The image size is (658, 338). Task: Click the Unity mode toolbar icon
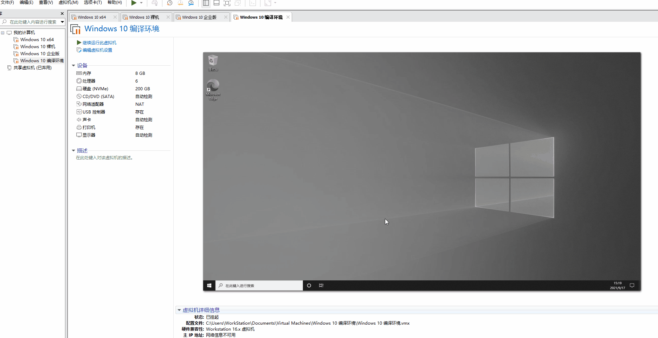(238, 3)
